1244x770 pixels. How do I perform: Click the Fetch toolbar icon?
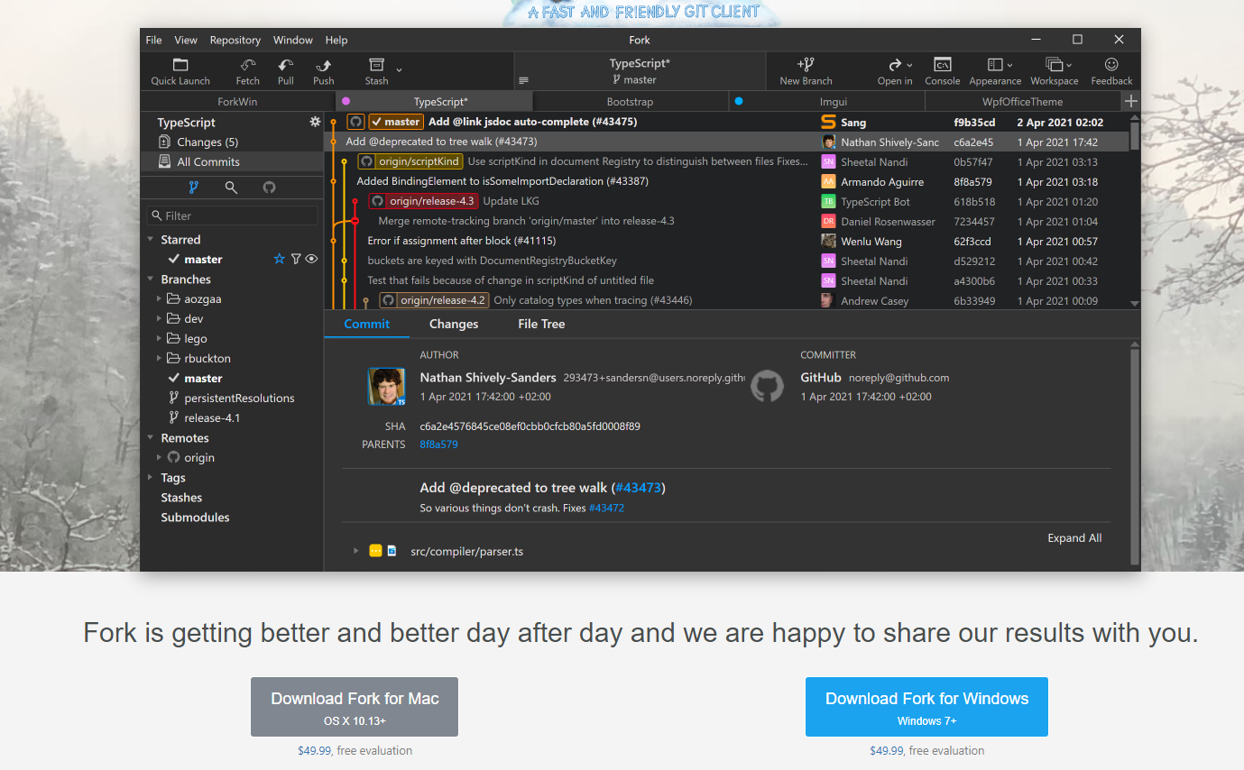pos(248,65)
